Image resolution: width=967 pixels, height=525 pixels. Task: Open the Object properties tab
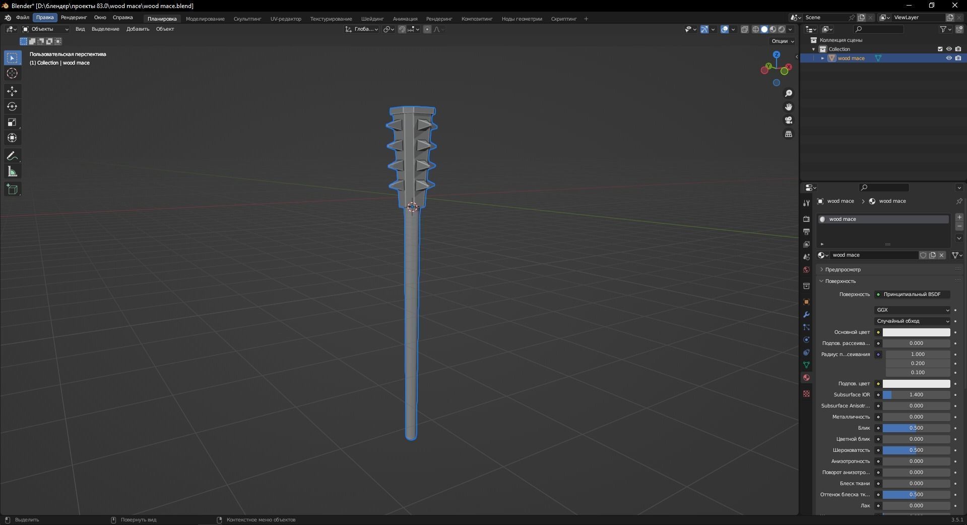point(806,302)
